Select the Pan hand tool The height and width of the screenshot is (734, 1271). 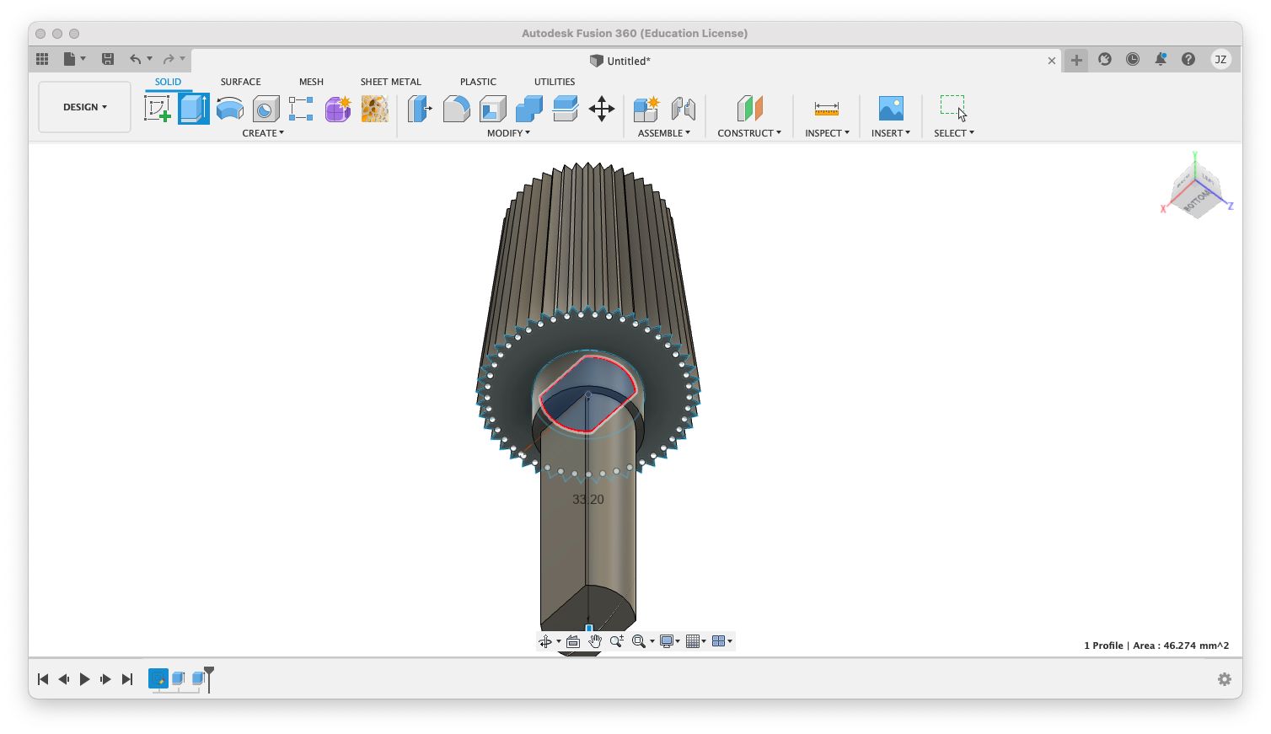pos(595,641)
